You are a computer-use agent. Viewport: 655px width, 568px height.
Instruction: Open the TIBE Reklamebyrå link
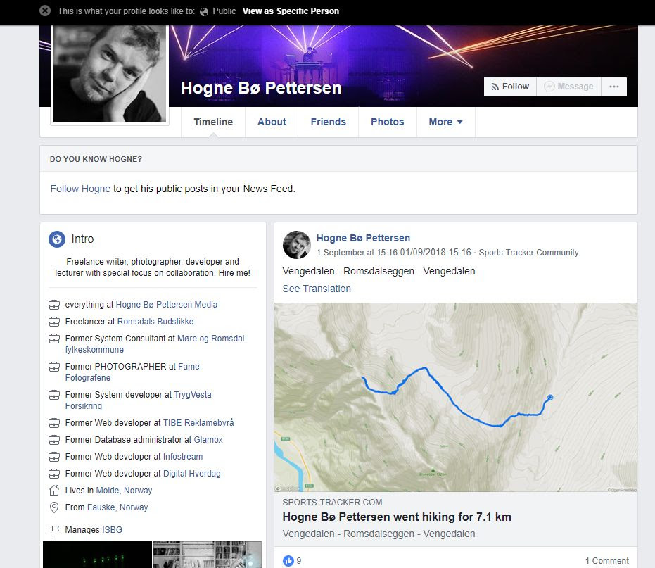198,423
